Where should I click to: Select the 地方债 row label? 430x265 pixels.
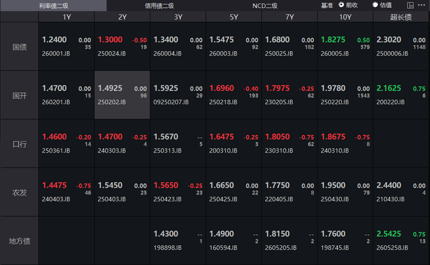(20, 241)
